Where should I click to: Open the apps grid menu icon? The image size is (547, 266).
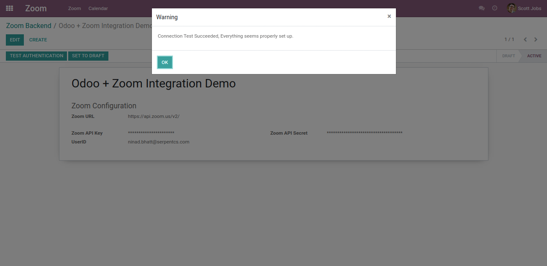click(10, 8)
